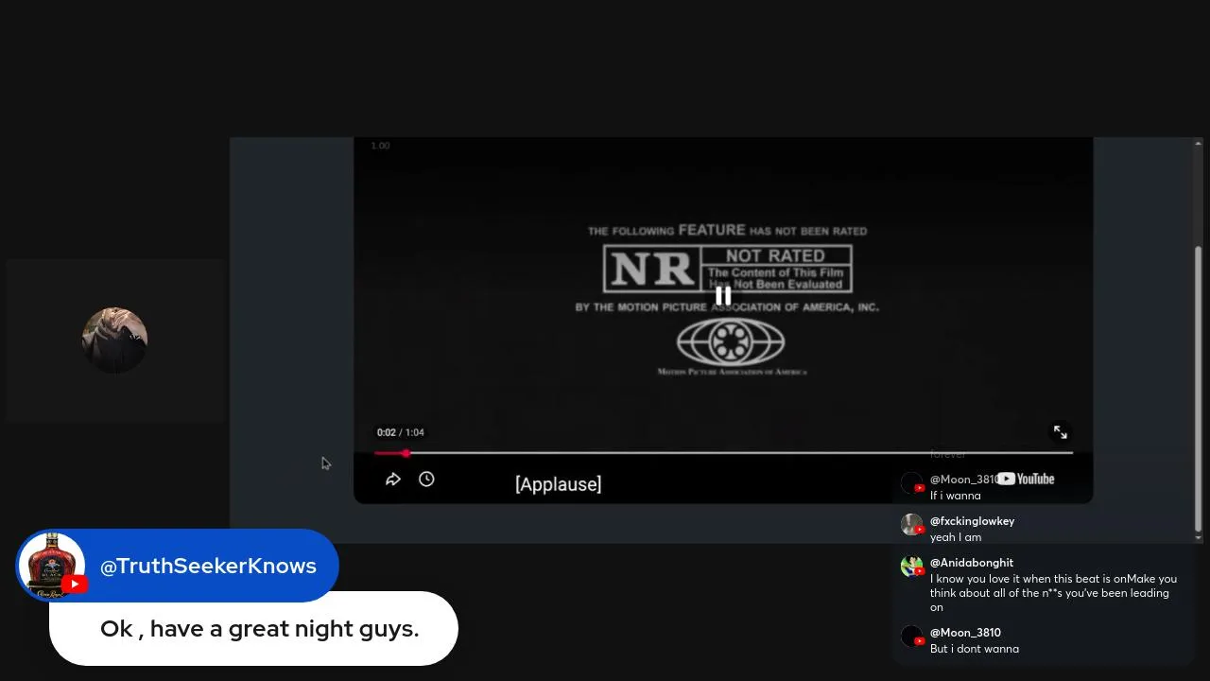Click the chat message 'But i dont wanna'

pyautogui.click(x=975, y=649)
